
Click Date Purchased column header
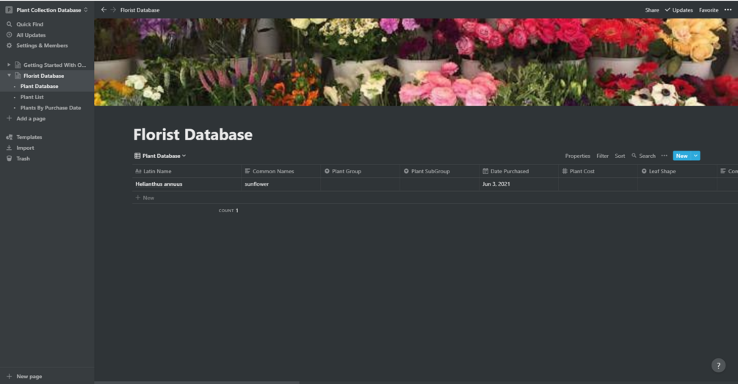click(518, 171)
